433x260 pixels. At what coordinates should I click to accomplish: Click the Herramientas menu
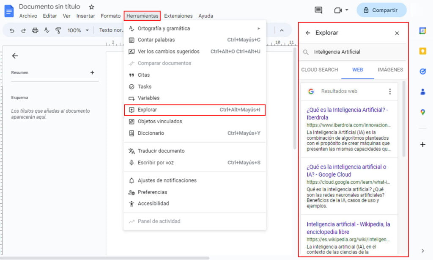(142, 16)
